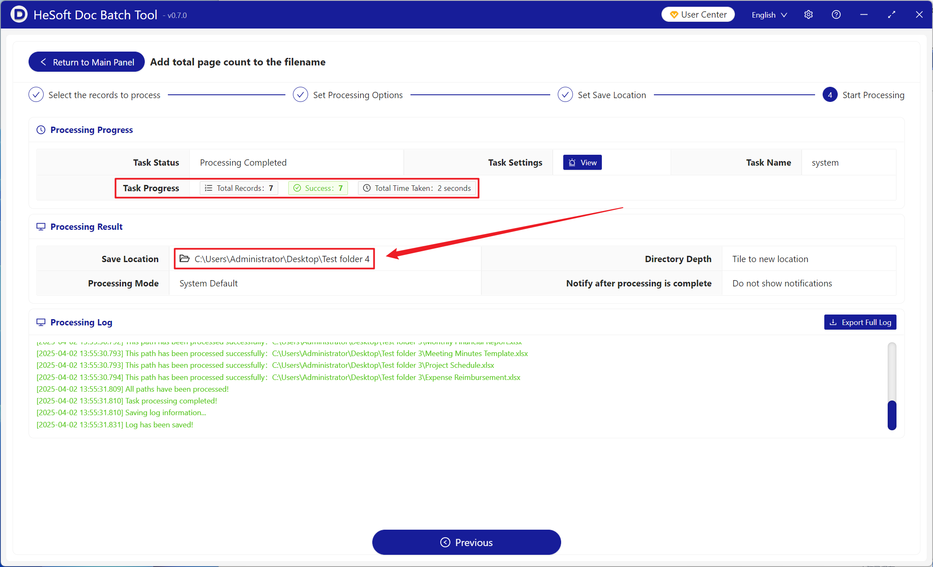Open the settings gear icon
Image resolution: width=933 pixels, height=567 pixels.
808,15
